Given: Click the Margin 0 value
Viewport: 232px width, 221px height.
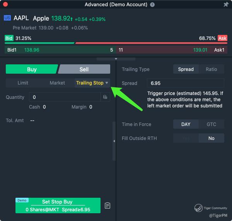Looking at the screenshot, I should coord(91,107).
